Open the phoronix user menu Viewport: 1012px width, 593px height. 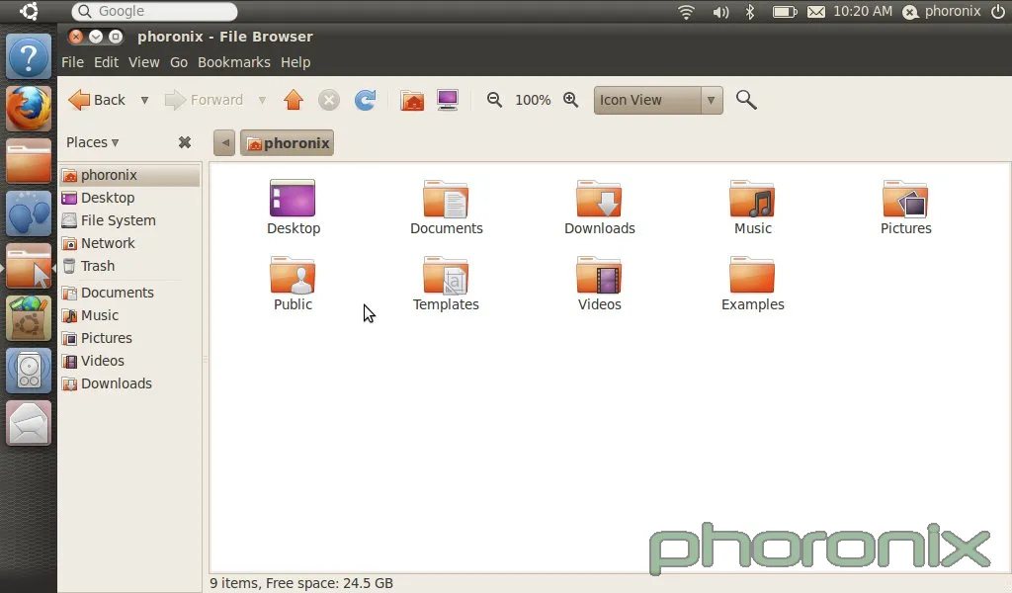click(x=941, y=11)
